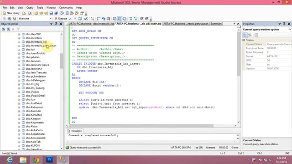The width and height of the screenshot is (292, 164).
Task: Click Alphabetical sort icon in Properties
Action: click(x=250, y=35)
